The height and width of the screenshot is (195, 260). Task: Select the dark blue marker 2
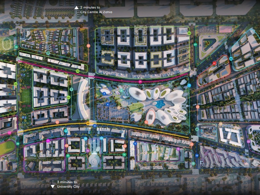pyautogui.click(x=104, y=94)
